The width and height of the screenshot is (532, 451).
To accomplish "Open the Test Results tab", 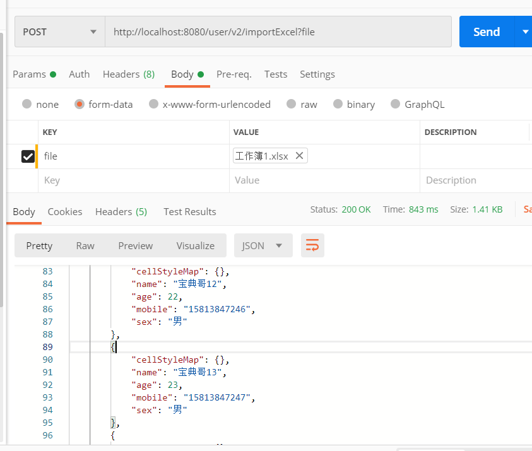I will [x=190, y=211].
